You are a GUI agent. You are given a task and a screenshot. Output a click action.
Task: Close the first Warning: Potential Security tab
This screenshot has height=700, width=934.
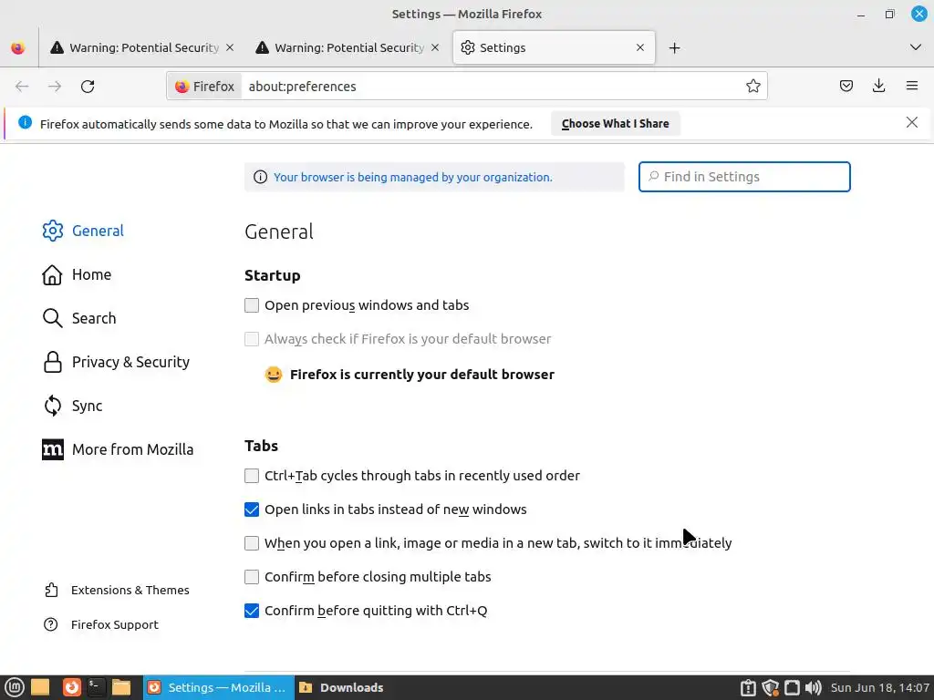coord(230,47)
